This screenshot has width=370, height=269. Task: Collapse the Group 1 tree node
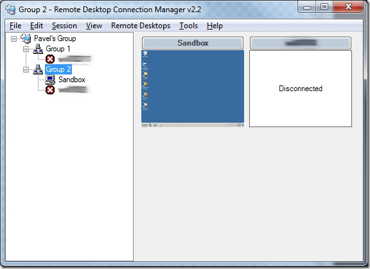[x=26, y=49]
